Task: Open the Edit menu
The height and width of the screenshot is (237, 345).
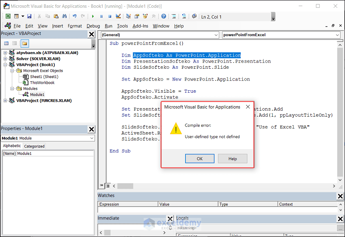Action: tap(29, 26)
